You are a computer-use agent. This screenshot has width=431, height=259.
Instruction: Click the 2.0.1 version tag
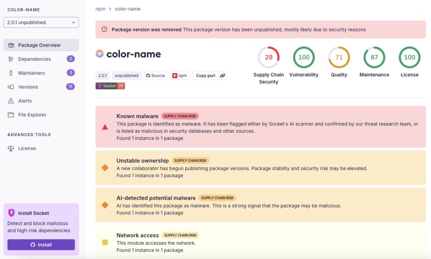[x=103, y=75]
